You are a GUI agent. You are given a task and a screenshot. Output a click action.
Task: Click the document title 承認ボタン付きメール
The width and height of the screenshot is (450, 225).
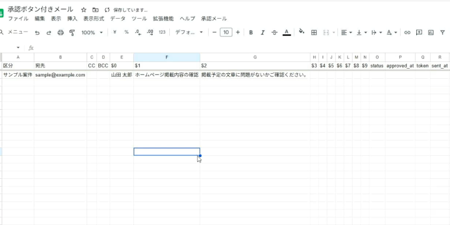pyautogui.click(x=40, y=10)
